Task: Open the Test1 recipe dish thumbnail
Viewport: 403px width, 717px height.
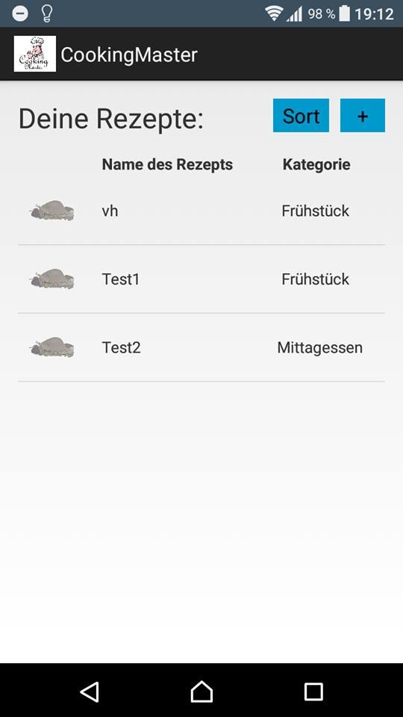Action: point(52,279)
